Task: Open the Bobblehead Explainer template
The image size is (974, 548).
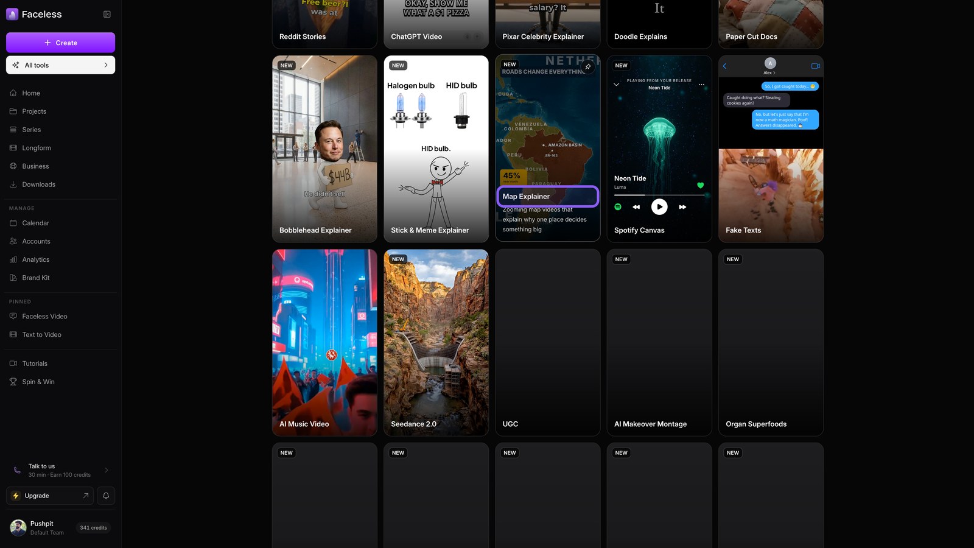Action: (324, 149)
